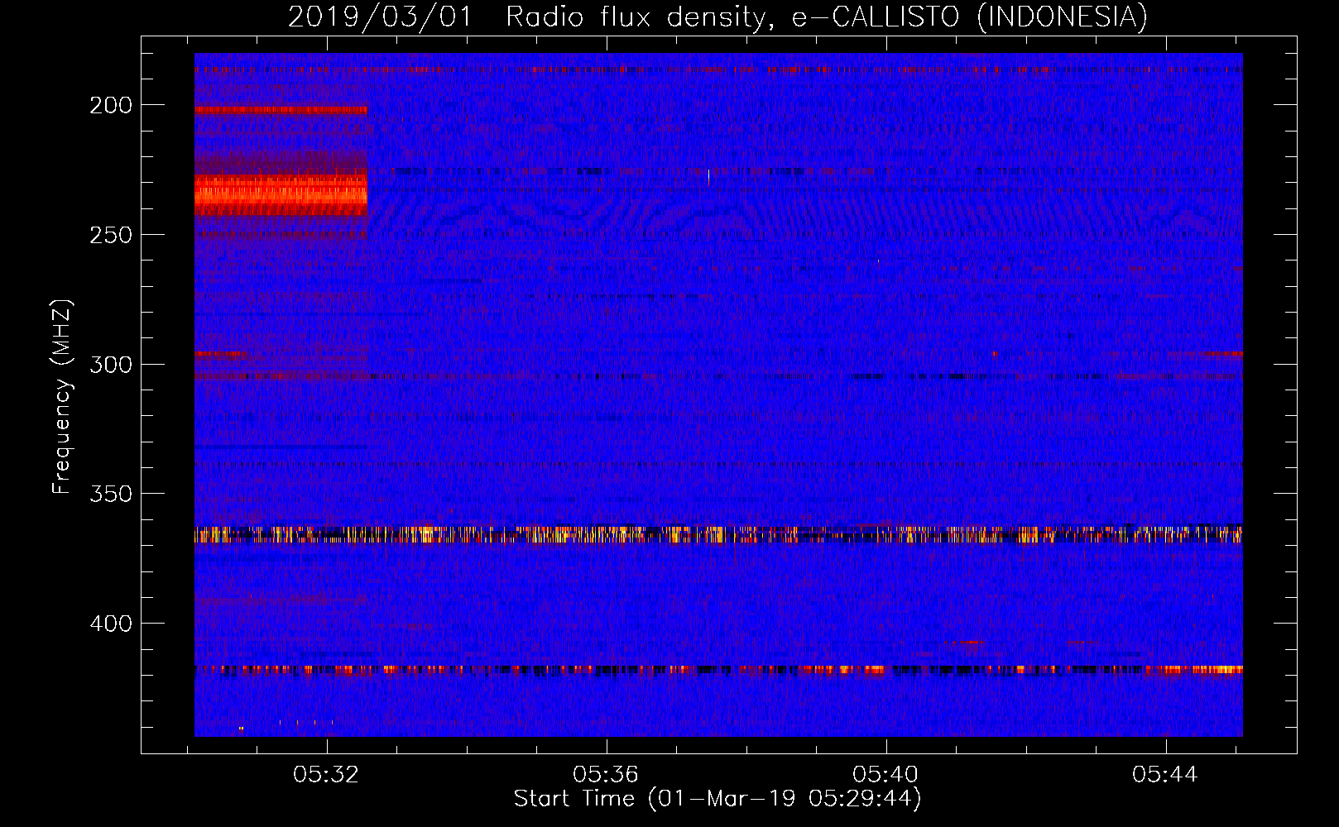Click the 300 frequency tick label
The width and height of the screenshot is (1339, 827).
[x=111, y=364]
